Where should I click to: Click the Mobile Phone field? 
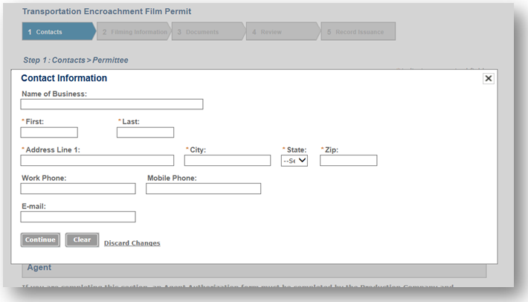[203, 189]
